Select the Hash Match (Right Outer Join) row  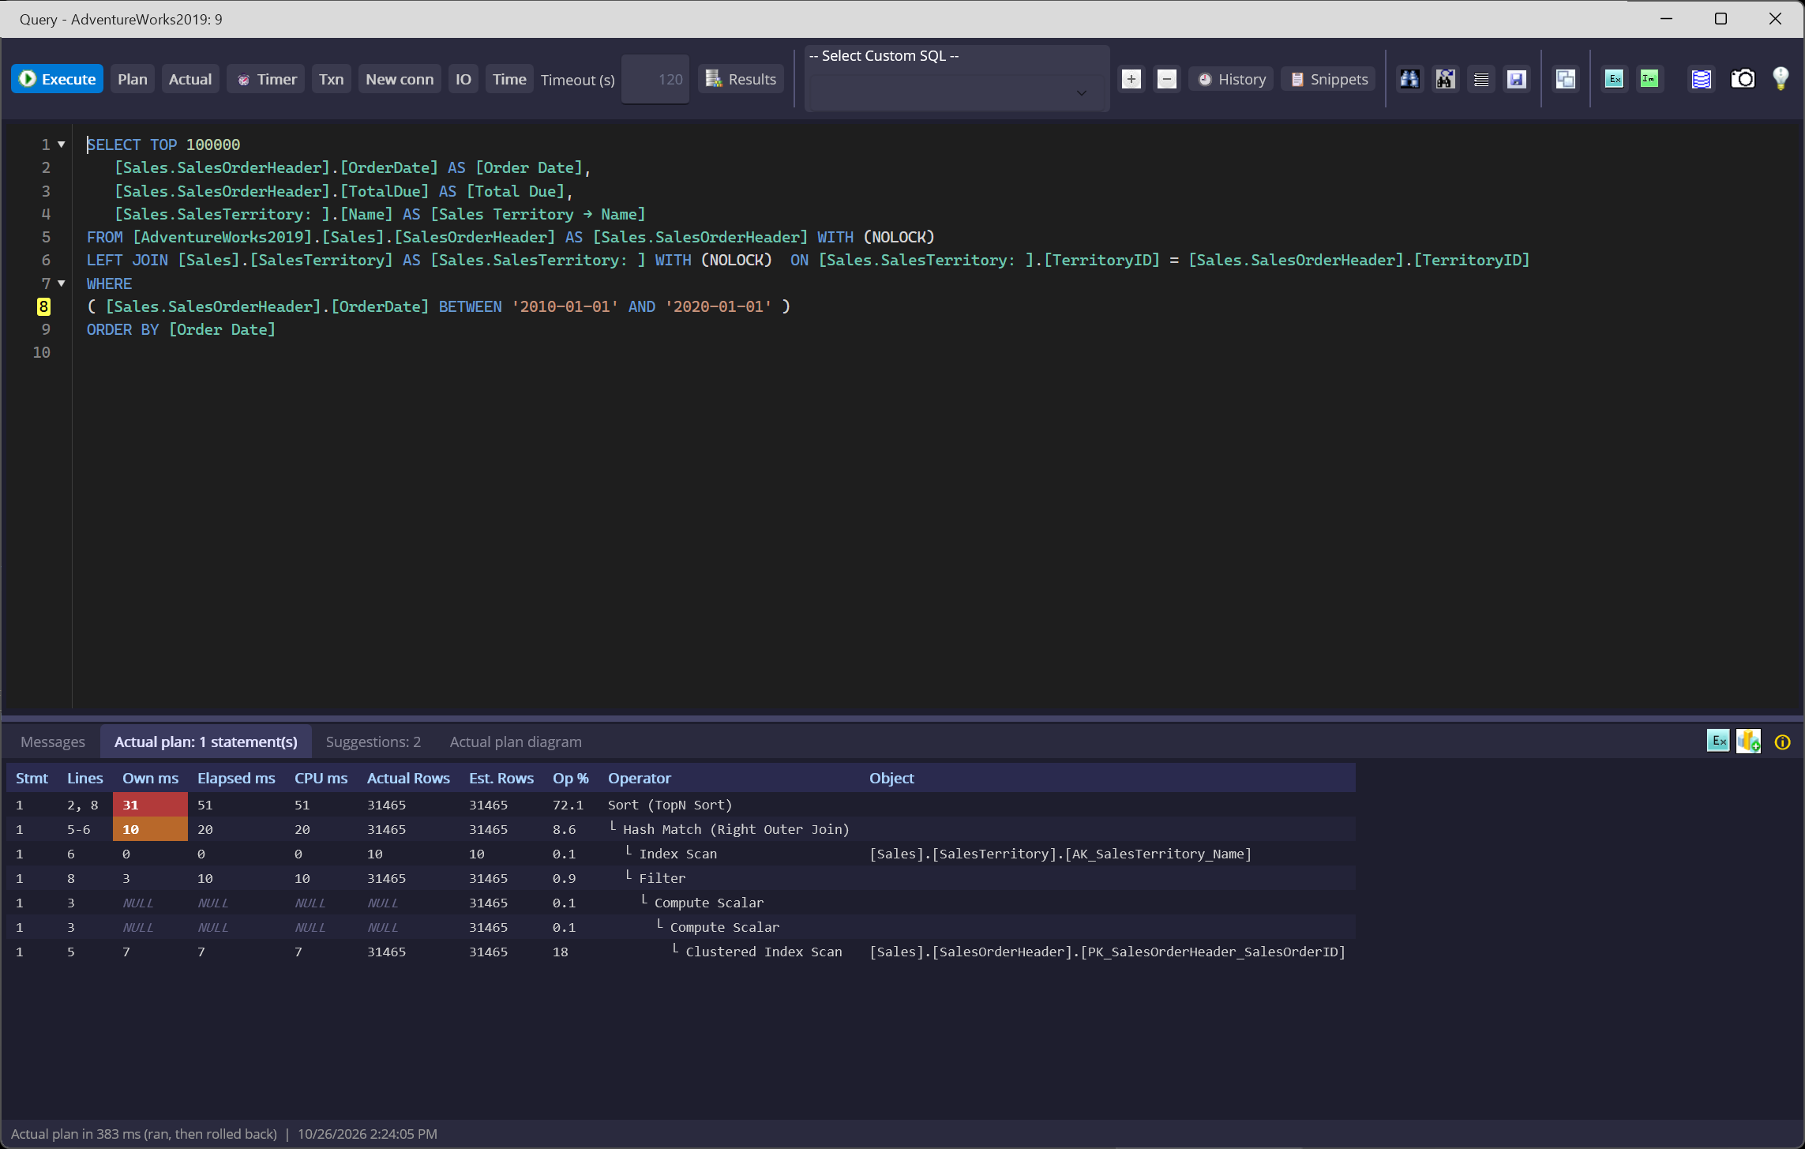click(681, 829)
